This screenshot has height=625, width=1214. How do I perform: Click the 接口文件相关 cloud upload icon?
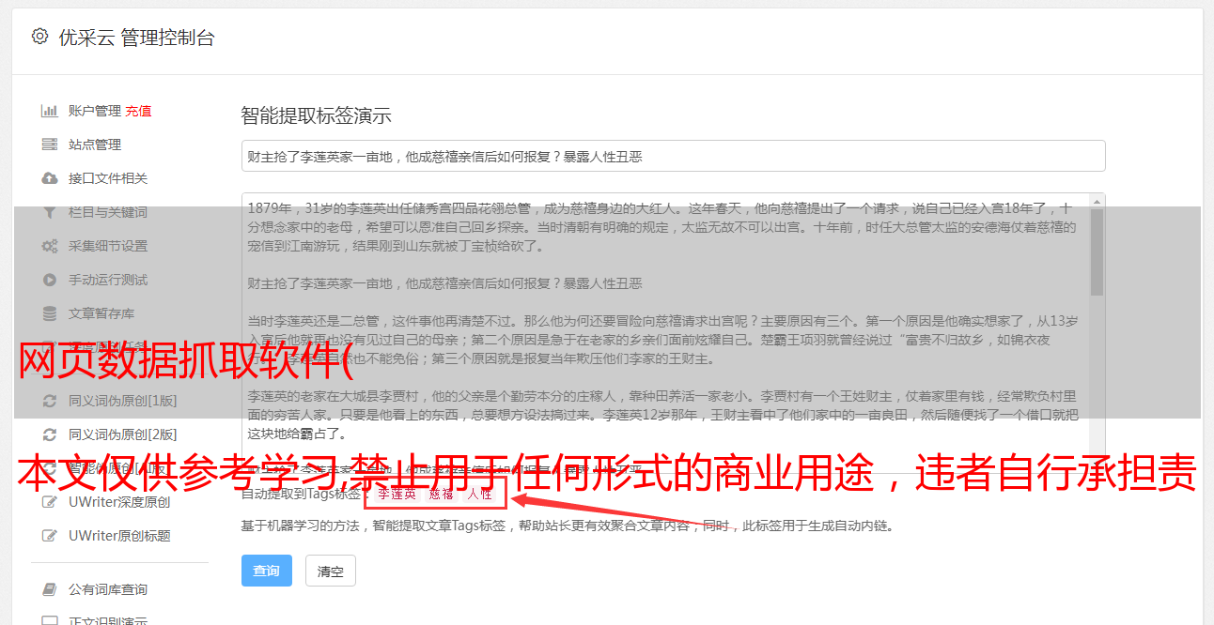(x=50, y=178)
